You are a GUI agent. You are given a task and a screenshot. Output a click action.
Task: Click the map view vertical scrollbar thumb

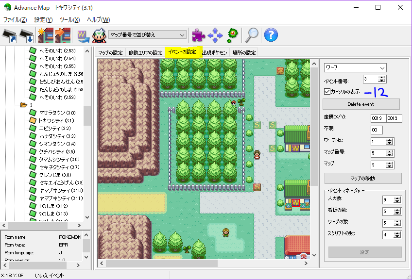click(314, 126)
